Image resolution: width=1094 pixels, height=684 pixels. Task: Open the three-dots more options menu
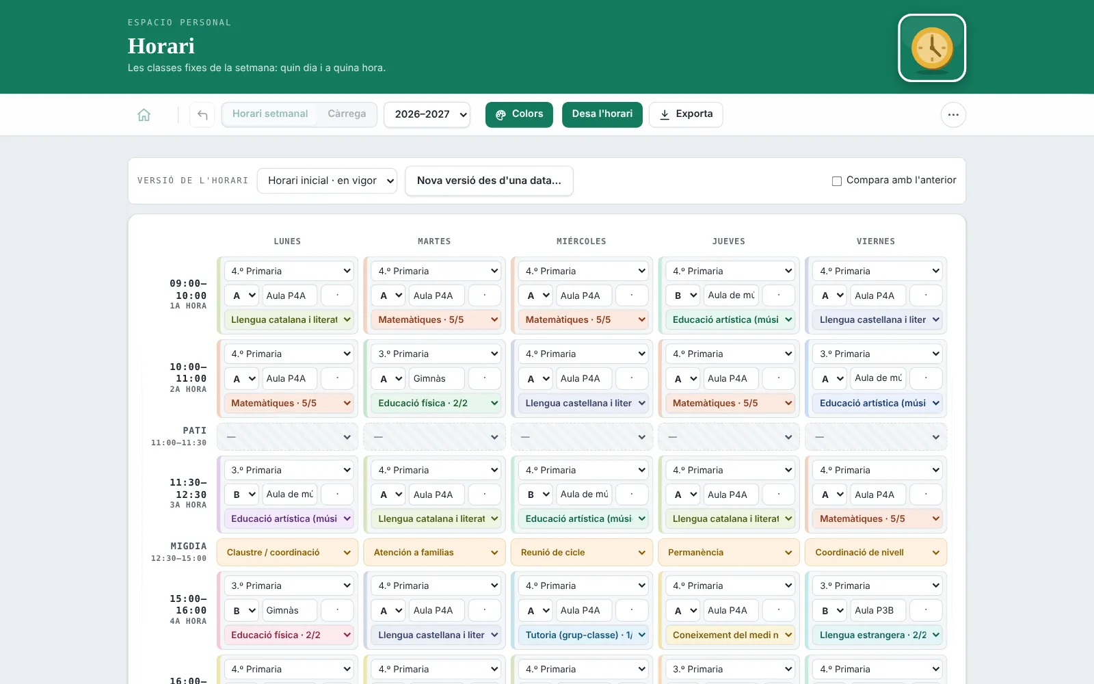tap(953, 115)
